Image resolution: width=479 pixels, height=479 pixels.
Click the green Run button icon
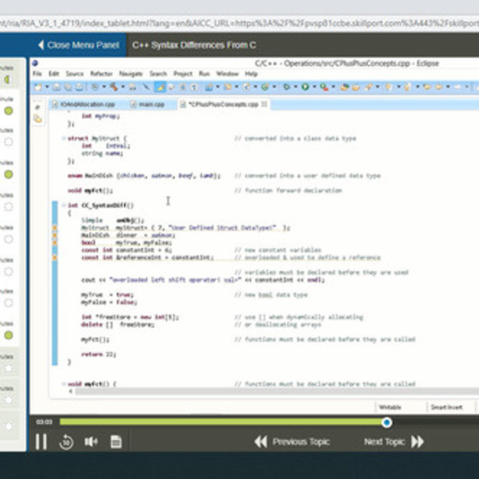(305, 87)
